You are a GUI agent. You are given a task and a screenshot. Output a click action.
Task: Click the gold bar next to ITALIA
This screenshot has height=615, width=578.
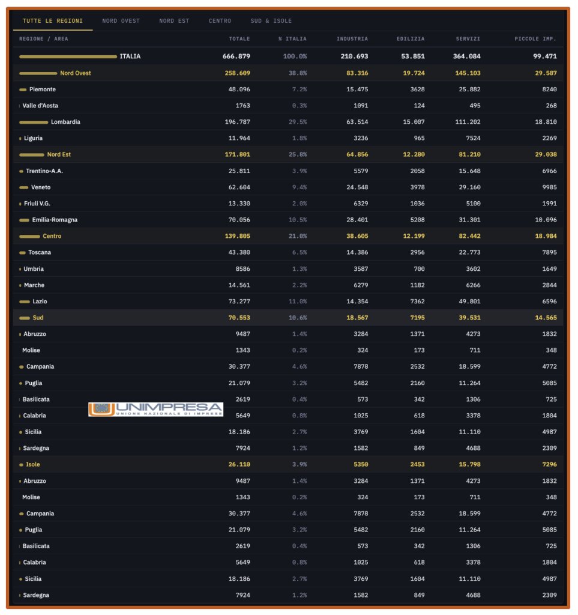[x=68, y=56]
